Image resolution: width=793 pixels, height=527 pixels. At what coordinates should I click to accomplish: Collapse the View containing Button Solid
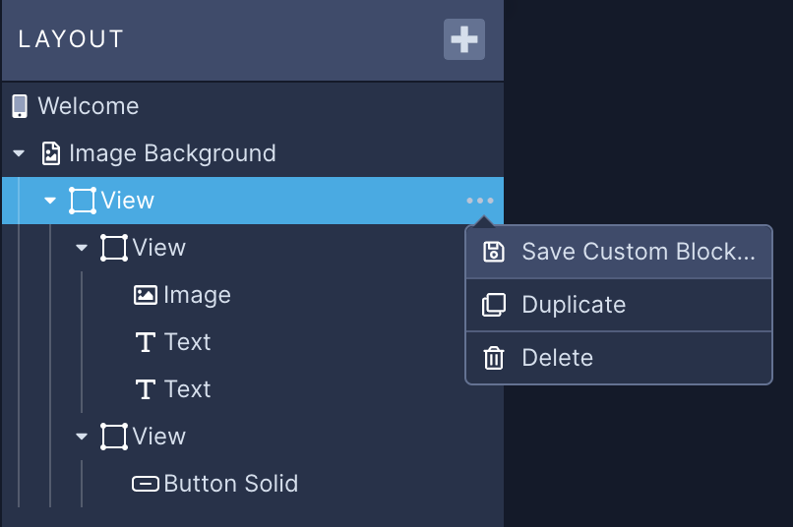click(82, 437)
